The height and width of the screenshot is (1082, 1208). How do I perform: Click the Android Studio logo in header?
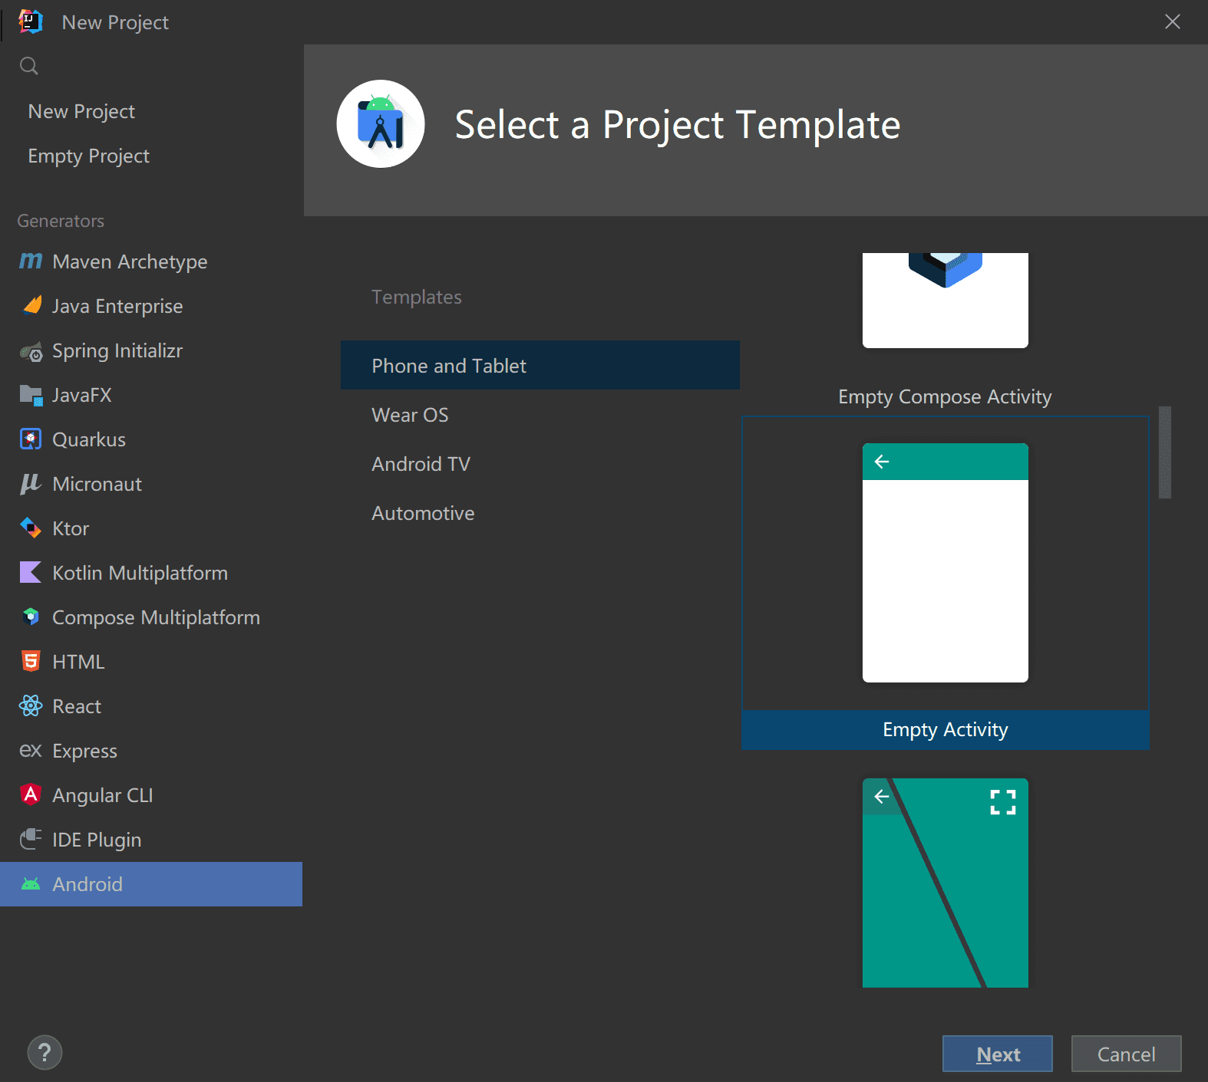(x=381, y=123)
